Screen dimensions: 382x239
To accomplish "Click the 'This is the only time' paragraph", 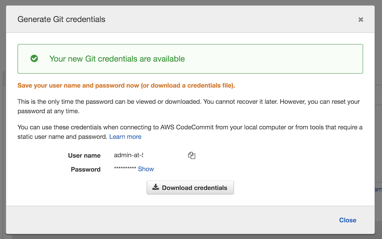I will pos(189,106).
